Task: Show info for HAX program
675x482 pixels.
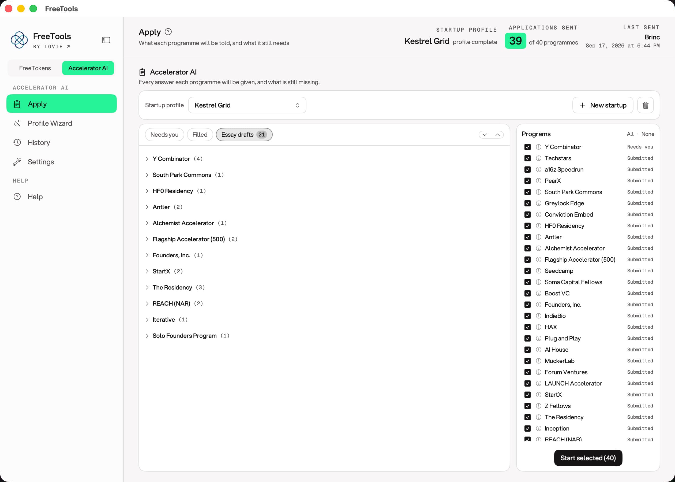Action: pyautogui.click(x=539, y=327)
